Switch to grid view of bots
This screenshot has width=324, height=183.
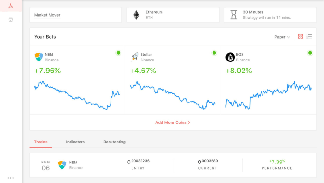pyautogui.click(x=300, y=36)
